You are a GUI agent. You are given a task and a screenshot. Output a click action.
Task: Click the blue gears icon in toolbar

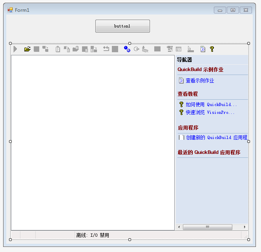point(127,49)
